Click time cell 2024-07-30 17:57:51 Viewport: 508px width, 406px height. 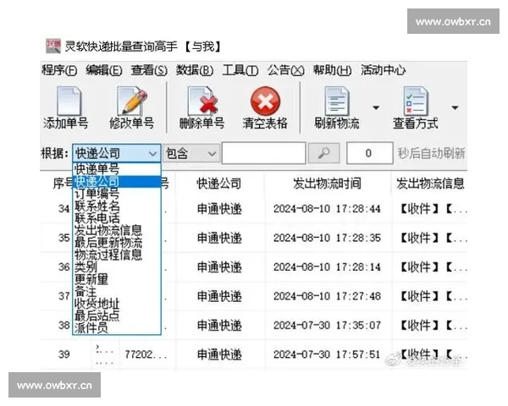(327, 354)
